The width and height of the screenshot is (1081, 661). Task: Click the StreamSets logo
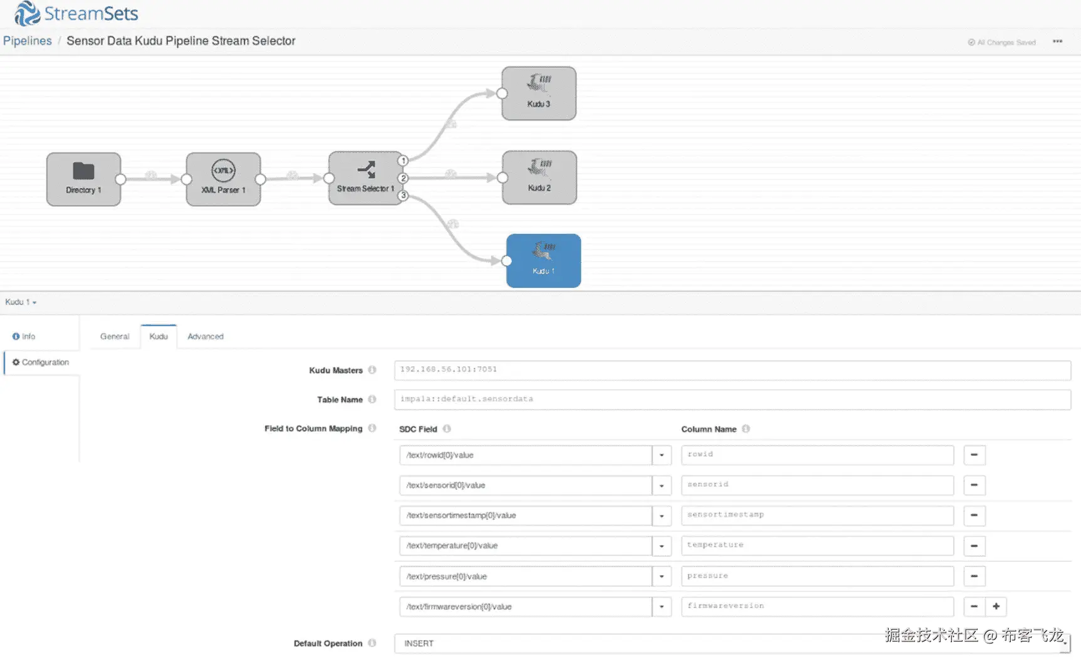click(76, 13)
